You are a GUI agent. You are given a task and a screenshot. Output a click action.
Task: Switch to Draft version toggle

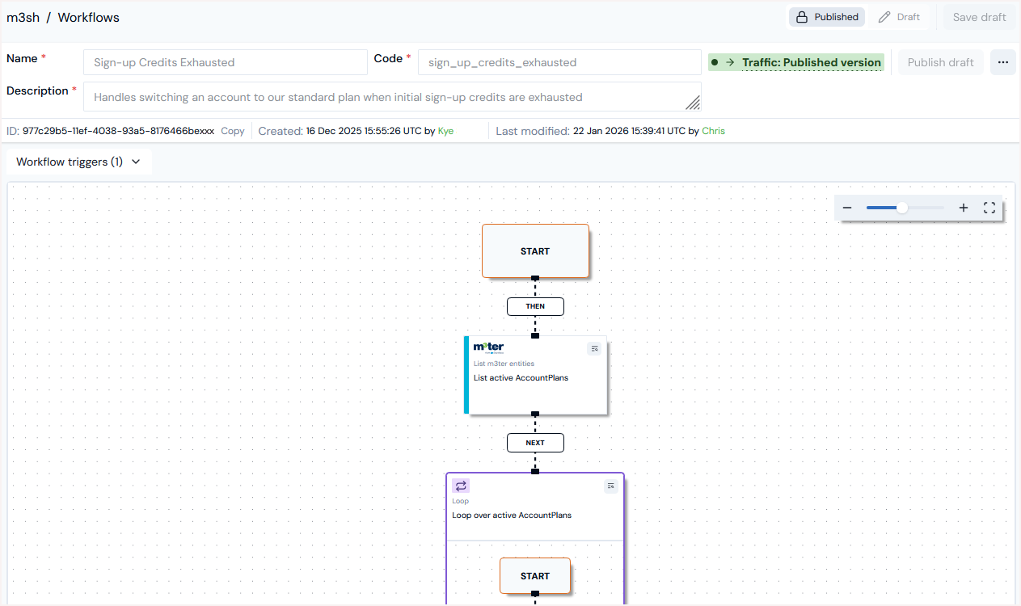[x=900, y=17]
